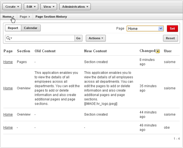Click the Reset button

click(x=170, y=38)
